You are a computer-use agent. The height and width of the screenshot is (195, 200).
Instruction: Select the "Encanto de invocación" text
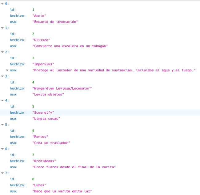55,22
